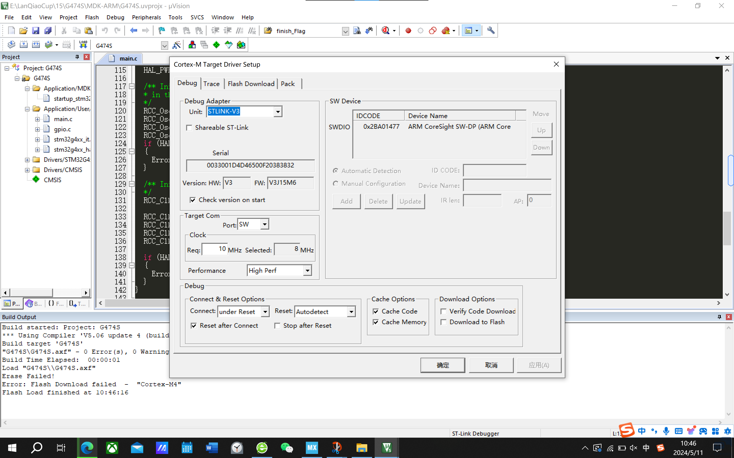The image size is (734, 458).
Task: Click the Rebuild all targets icon
Action: point(36,45)
